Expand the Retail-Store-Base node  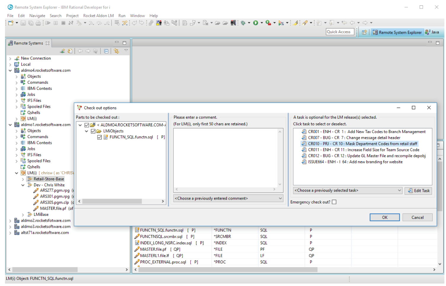[x=23, y=179]
